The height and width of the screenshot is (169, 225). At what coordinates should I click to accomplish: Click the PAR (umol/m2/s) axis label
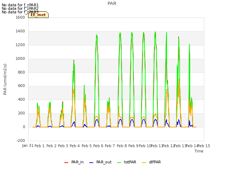pos(5,79)
